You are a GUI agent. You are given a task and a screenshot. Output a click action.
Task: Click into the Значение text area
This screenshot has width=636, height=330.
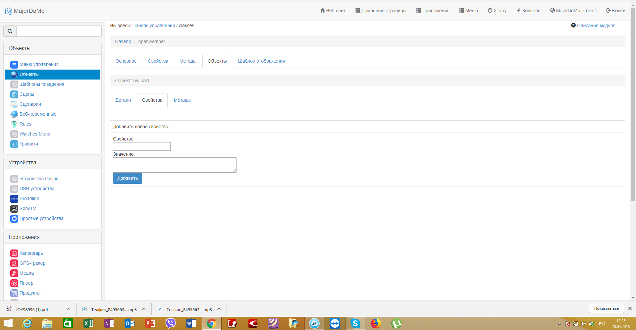pos(175,165)
